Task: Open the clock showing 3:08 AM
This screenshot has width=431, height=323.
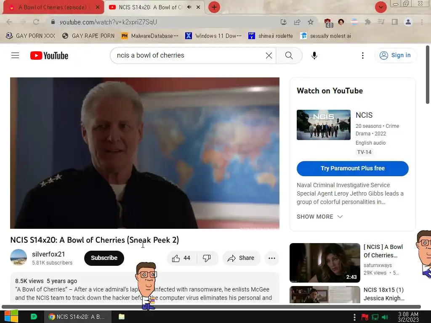Action: point(408,317)
